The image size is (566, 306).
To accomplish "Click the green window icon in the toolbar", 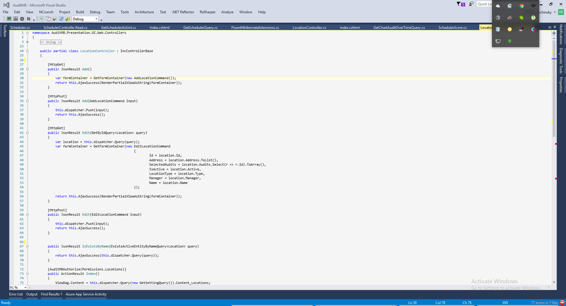I will (x=9, y=19).
